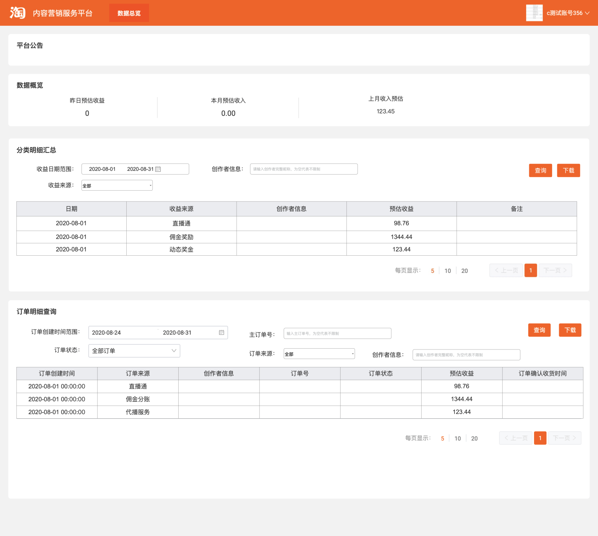Select the 佣金奖励 cell
Screen dimensions: 598x536
(x=181, y=237)
